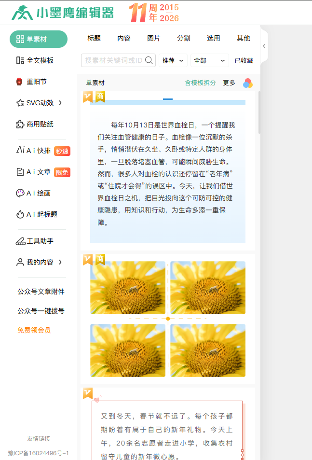Image resolution: width=312 pixels, height=460 pixels.
Task: Click the red lantern 重阳节 icon
Action: tap(19, 82)
